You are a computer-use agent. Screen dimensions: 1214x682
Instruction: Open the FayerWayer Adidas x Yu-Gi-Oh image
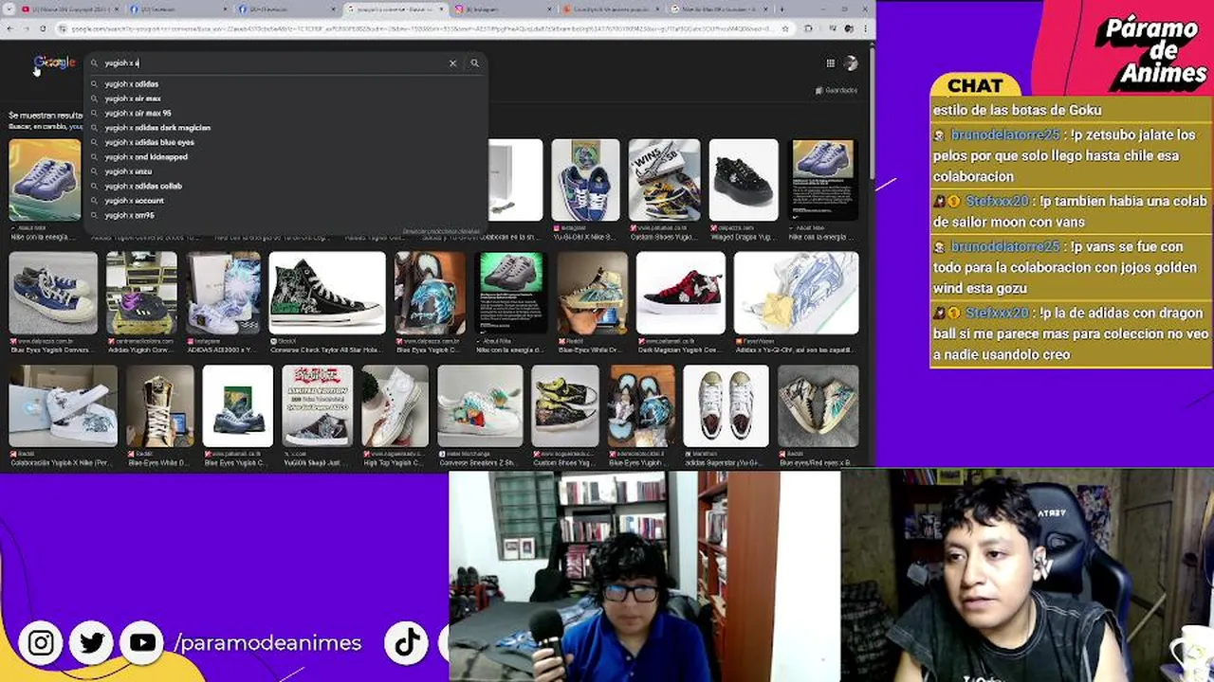coord(797,293)
